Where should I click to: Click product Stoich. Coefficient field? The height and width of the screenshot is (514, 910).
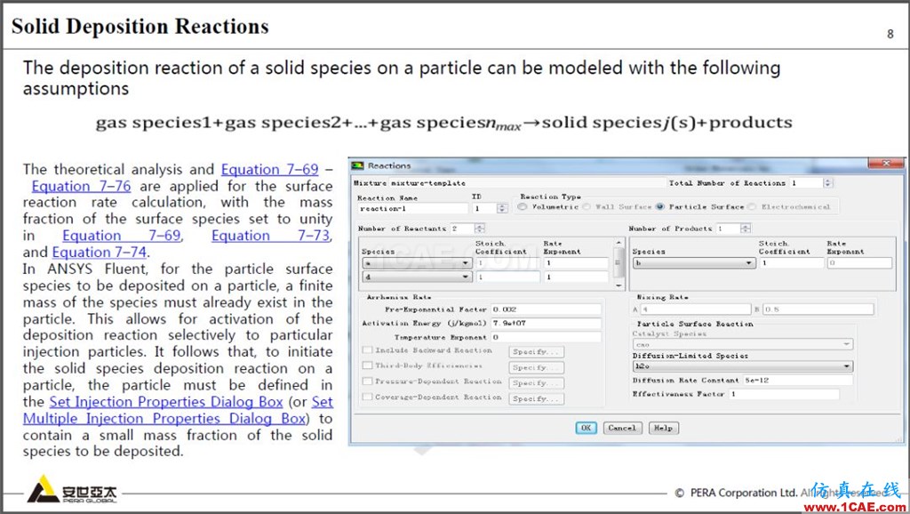click(792, 263)
